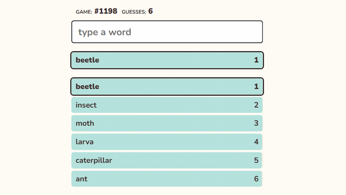346x195 pixels.
Task: Click rank number 5 beside caterpillar
Action: [x=256, y=160]
